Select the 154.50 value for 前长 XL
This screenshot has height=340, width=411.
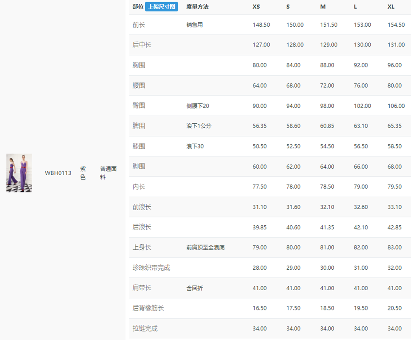point(396,25)
